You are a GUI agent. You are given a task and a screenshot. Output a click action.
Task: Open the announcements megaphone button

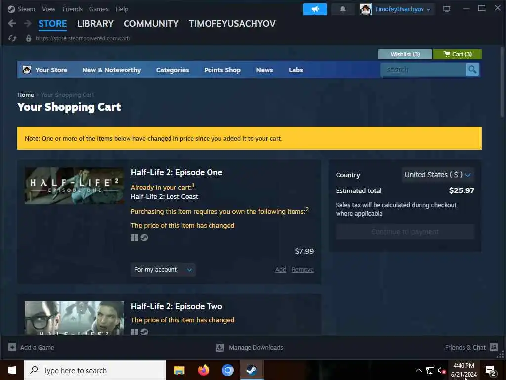click(x=315, y=9)
